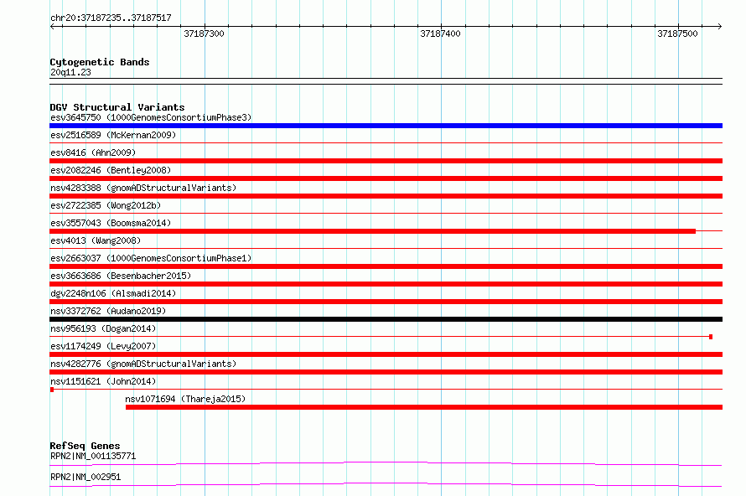Open the RefSeq Genes track heading
This screenshot has height=496, width=746.
(85, 446)
